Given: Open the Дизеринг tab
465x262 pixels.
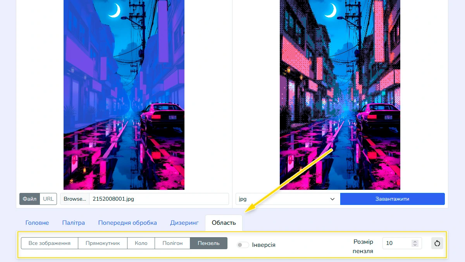Looking at the screenshot, I should pos(184,223).
